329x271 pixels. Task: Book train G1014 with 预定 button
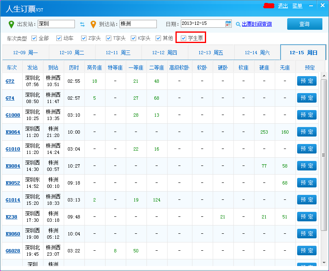click(x=307, y=200)
